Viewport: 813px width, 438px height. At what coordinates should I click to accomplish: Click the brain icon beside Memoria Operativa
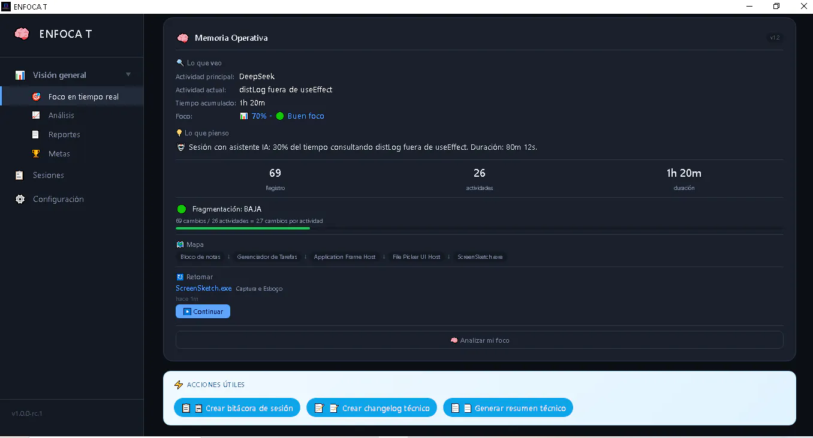[x=183, y=38]
